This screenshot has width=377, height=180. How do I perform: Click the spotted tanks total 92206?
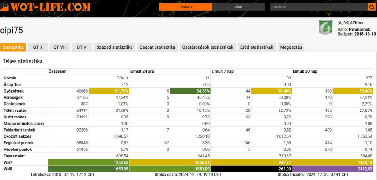[x=82, y=130]
